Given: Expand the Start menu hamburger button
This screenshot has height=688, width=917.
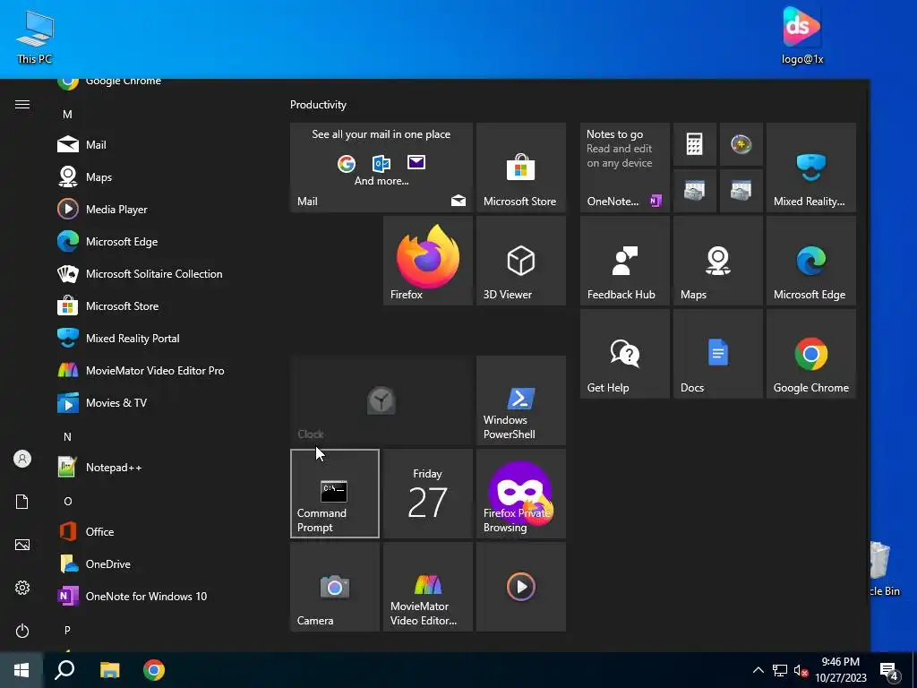Looking at the screenshot, I should [22, 104].
